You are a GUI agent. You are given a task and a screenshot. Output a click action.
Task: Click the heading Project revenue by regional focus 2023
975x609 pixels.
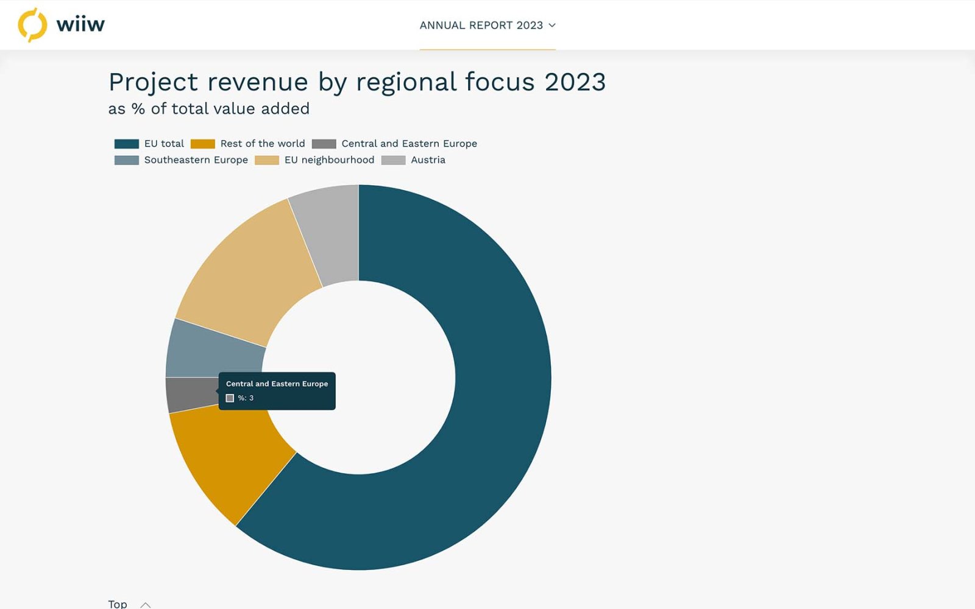tap(357, 82)
